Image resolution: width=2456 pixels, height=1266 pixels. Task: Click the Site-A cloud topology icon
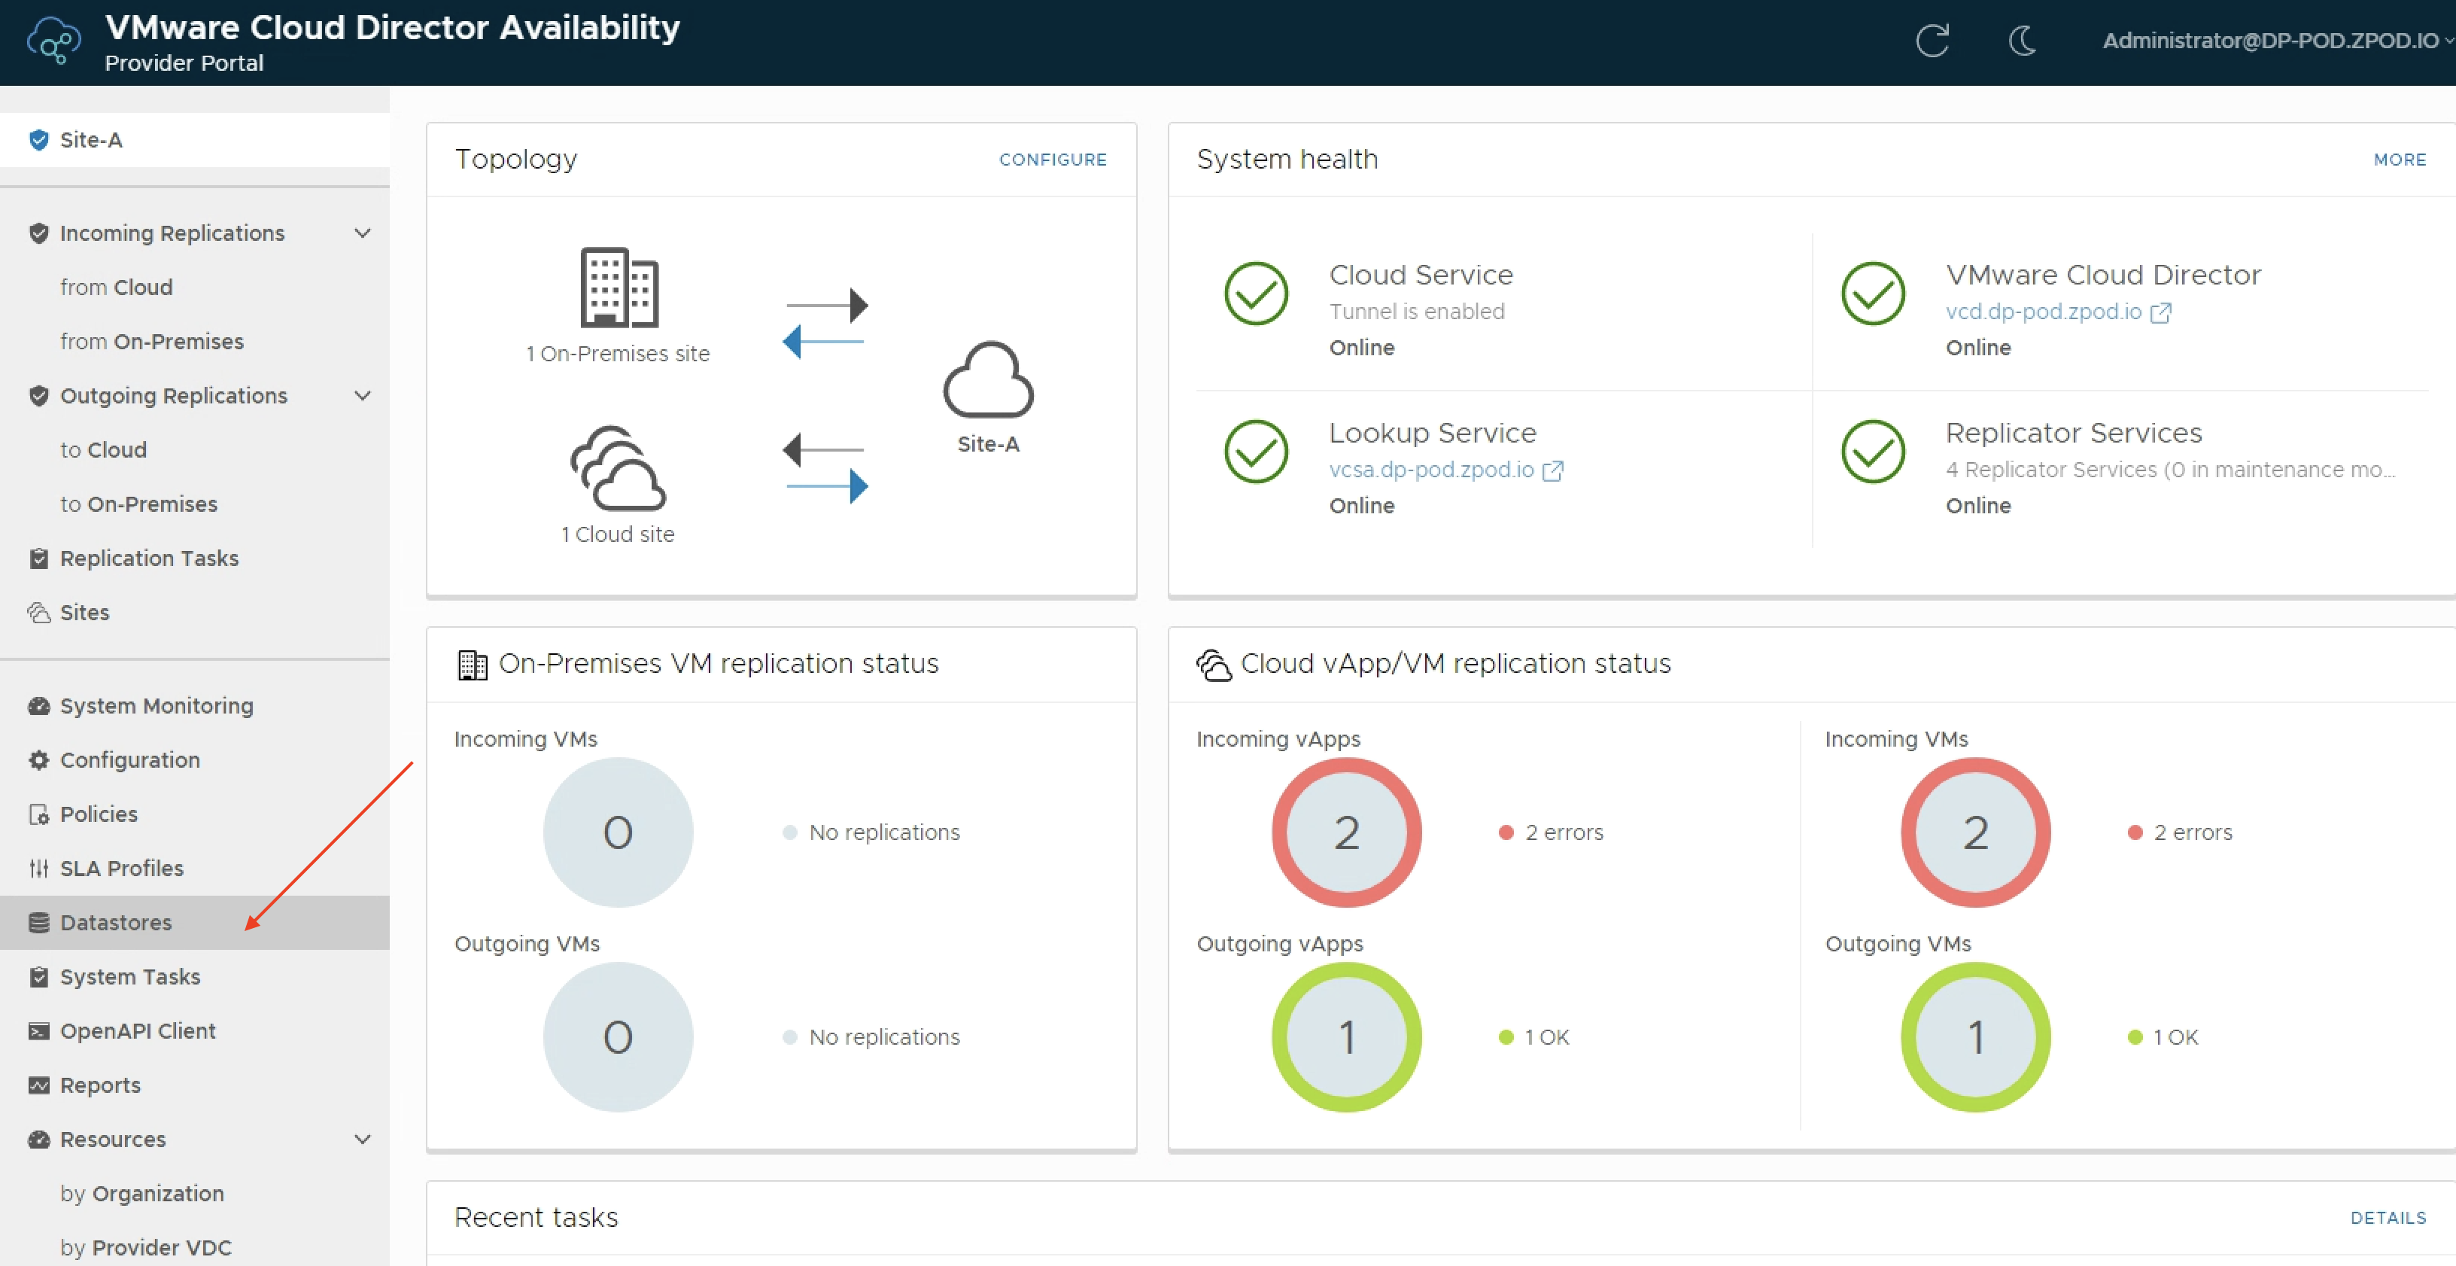988,381
